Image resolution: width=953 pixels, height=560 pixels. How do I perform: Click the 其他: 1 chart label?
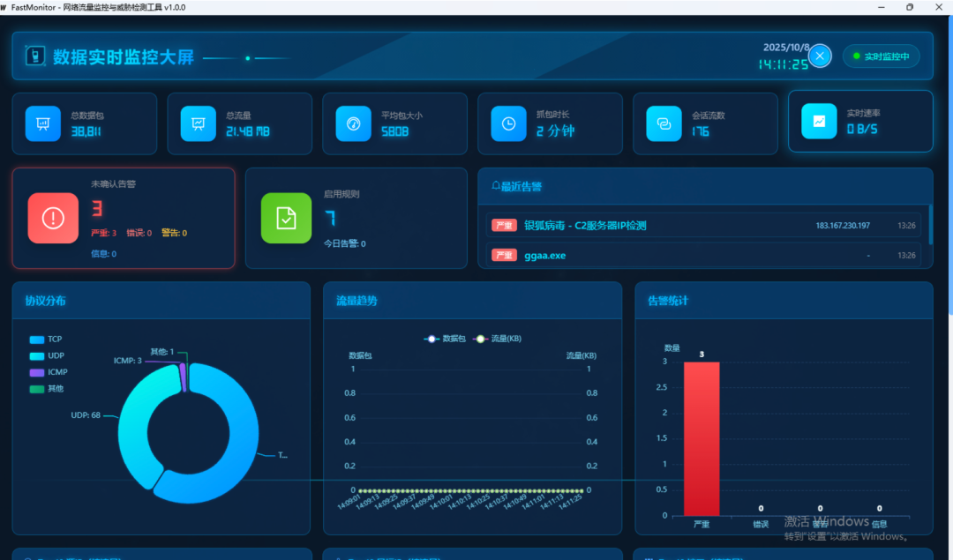pos(162,352)
